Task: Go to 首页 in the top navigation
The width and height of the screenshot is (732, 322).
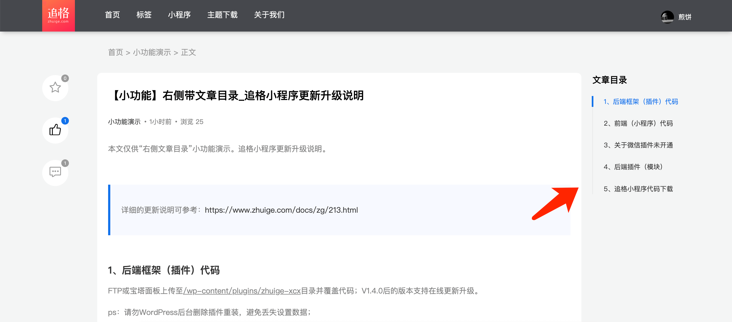Action: [112, 15]
